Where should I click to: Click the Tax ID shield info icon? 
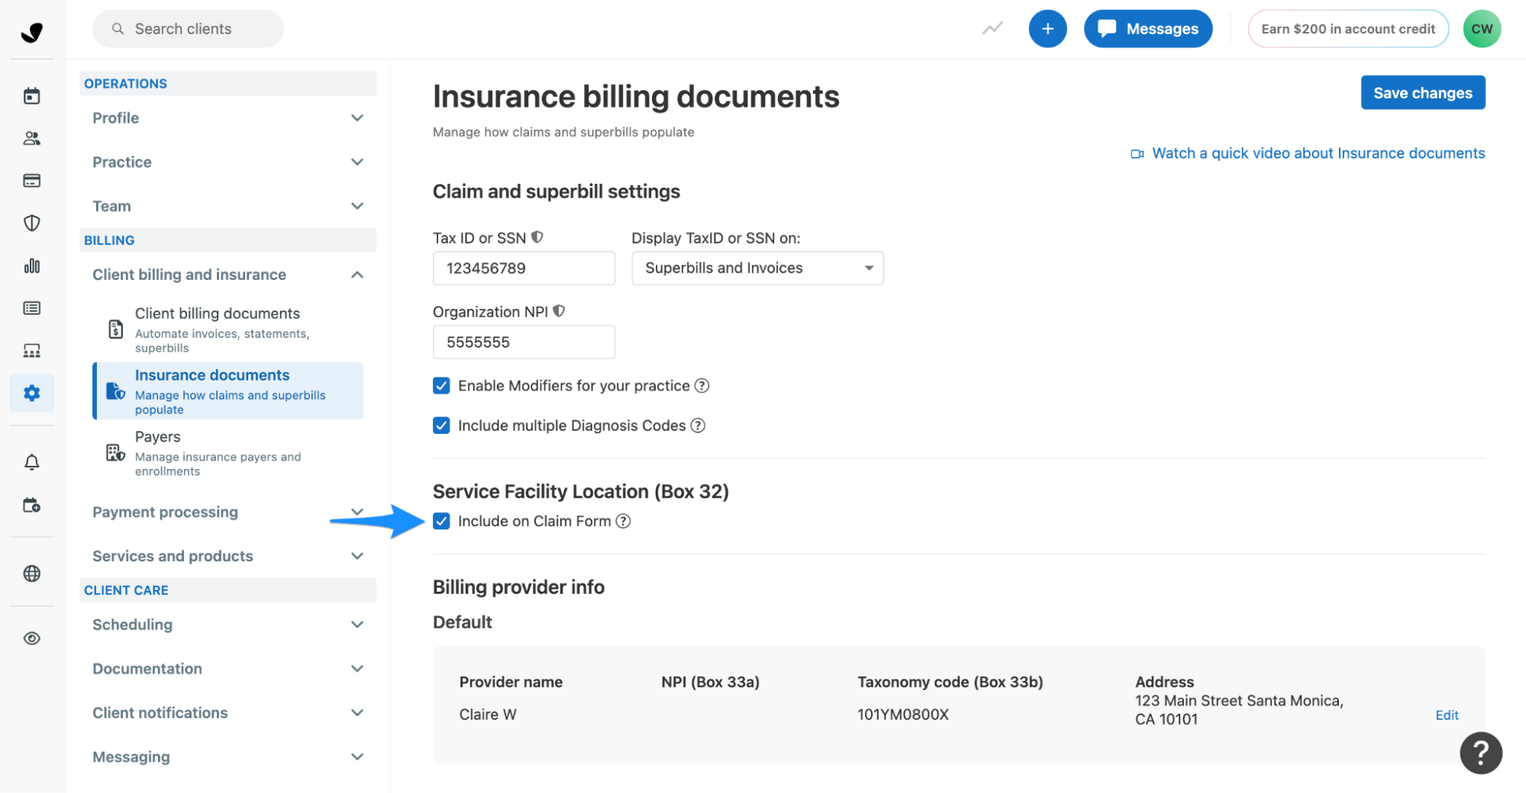coord(537,237)
